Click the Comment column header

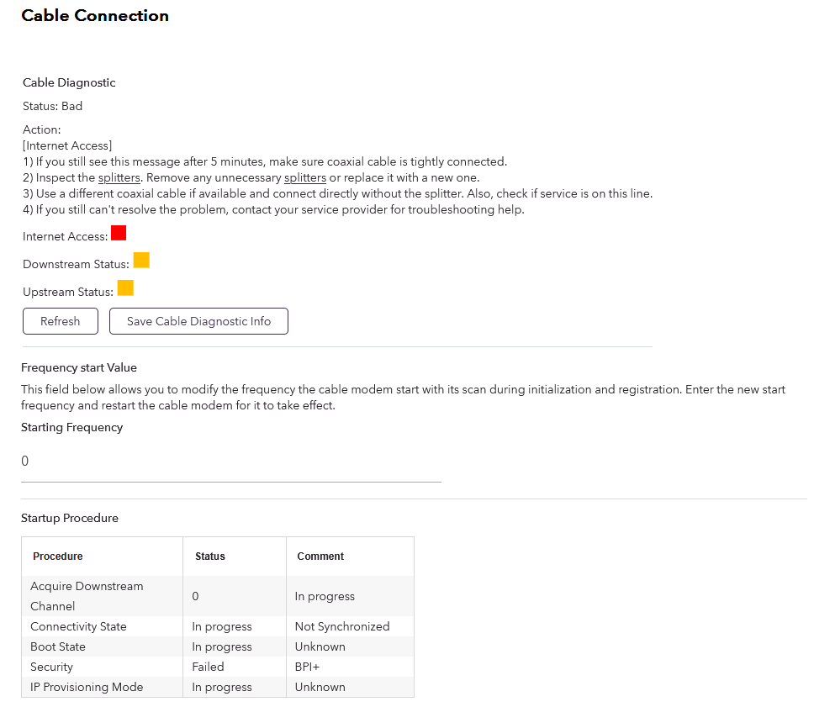click(320, 557)
